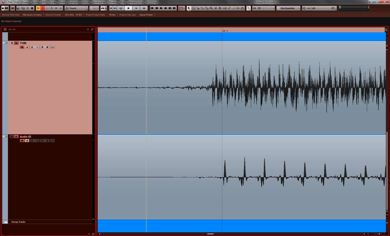Select the Play speaker tool
The image size is (390, 236).
238,8
